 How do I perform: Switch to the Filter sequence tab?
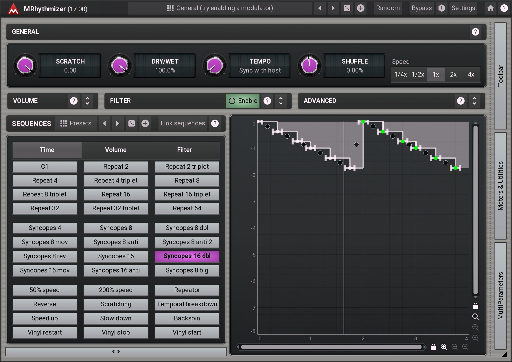[x=184, y=150]
